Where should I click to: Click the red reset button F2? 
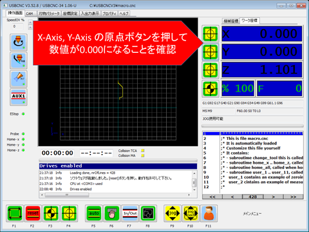point(33,213)
